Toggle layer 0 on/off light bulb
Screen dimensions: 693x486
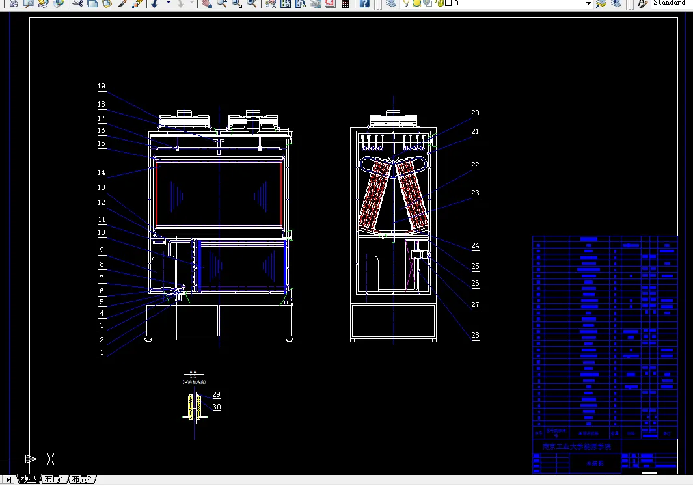pos(406,3)
